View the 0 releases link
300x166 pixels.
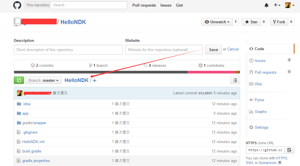pyautogui.click(x=155, y=65)
